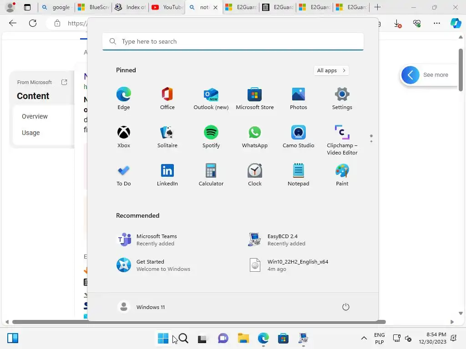Launch the Photos app
This screenshot has height=349, width=466.
tap(299, 99)
